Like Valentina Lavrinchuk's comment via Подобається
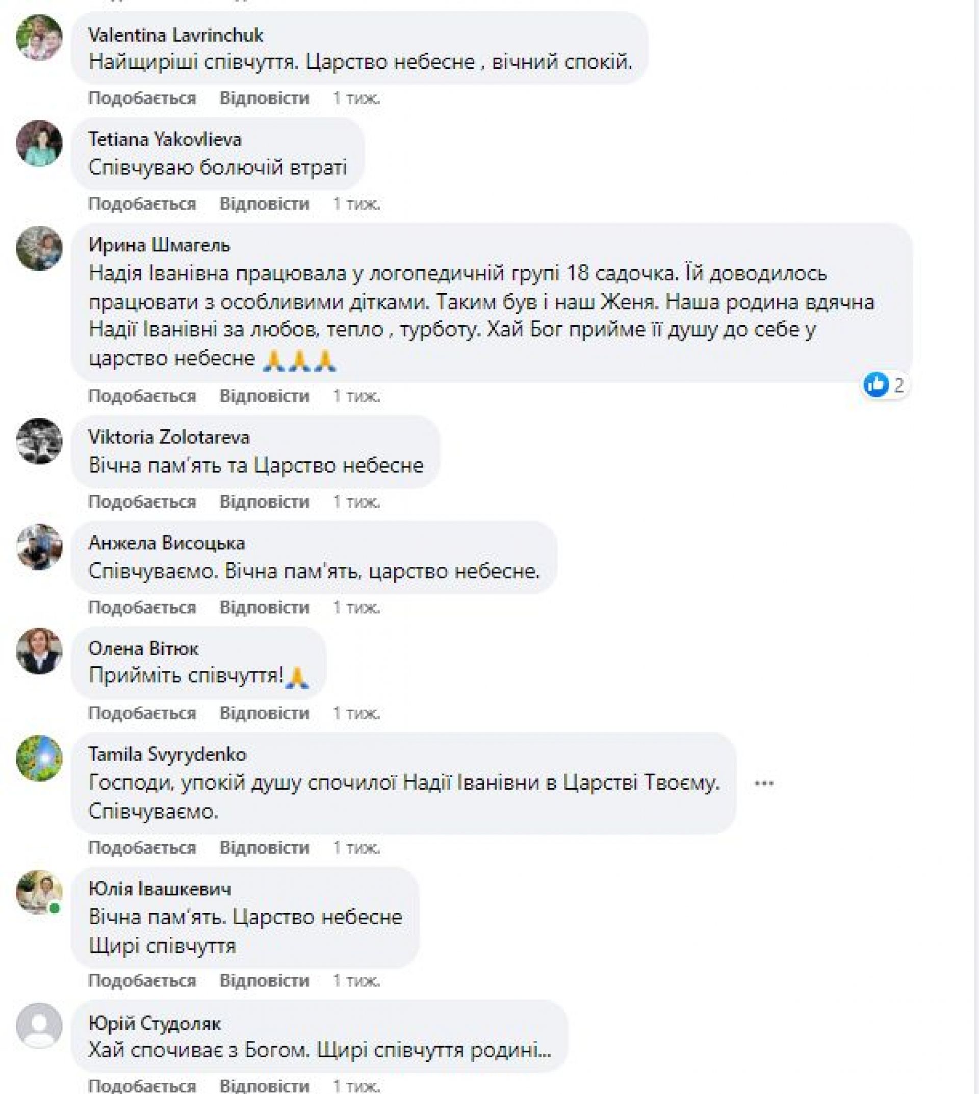The height and width of the screenshot is (1094, 979). [142, 98]
